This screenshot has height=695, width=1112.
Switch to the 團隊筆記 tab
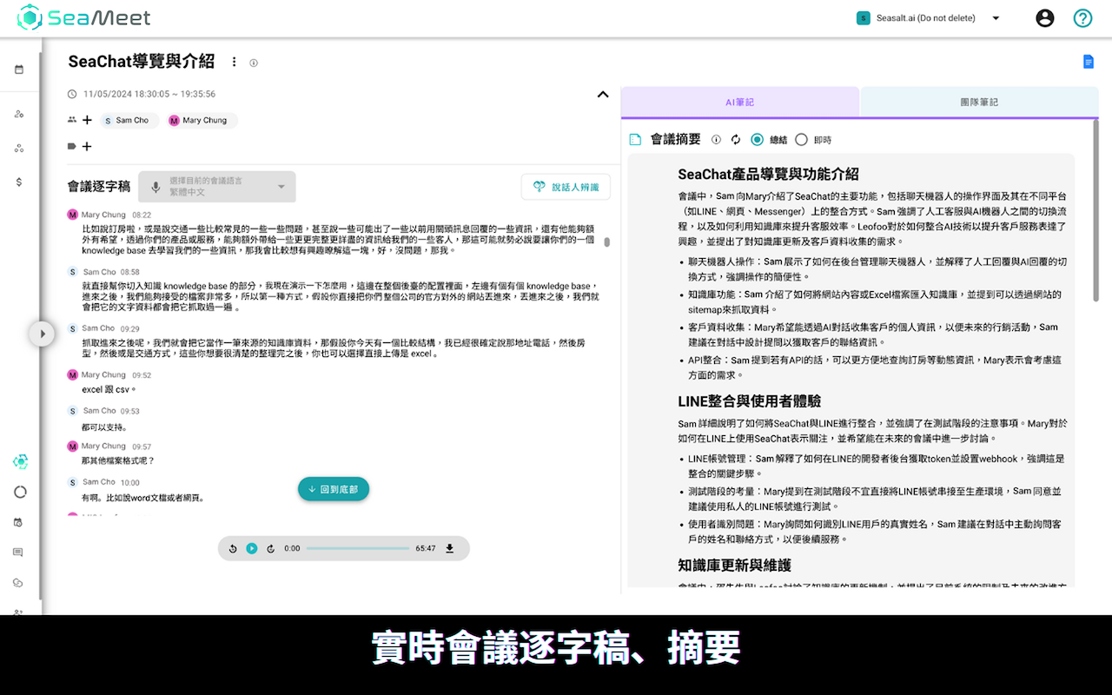click(x=979, y=102)
